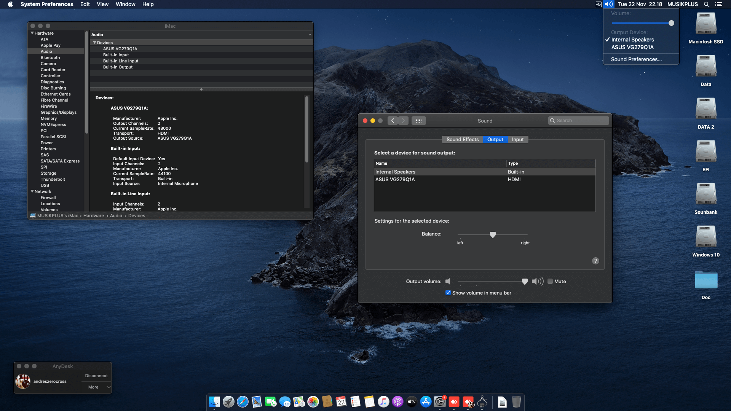Uncheck Show volume in menu bar

pyautogui.click(x=448, y=293)
